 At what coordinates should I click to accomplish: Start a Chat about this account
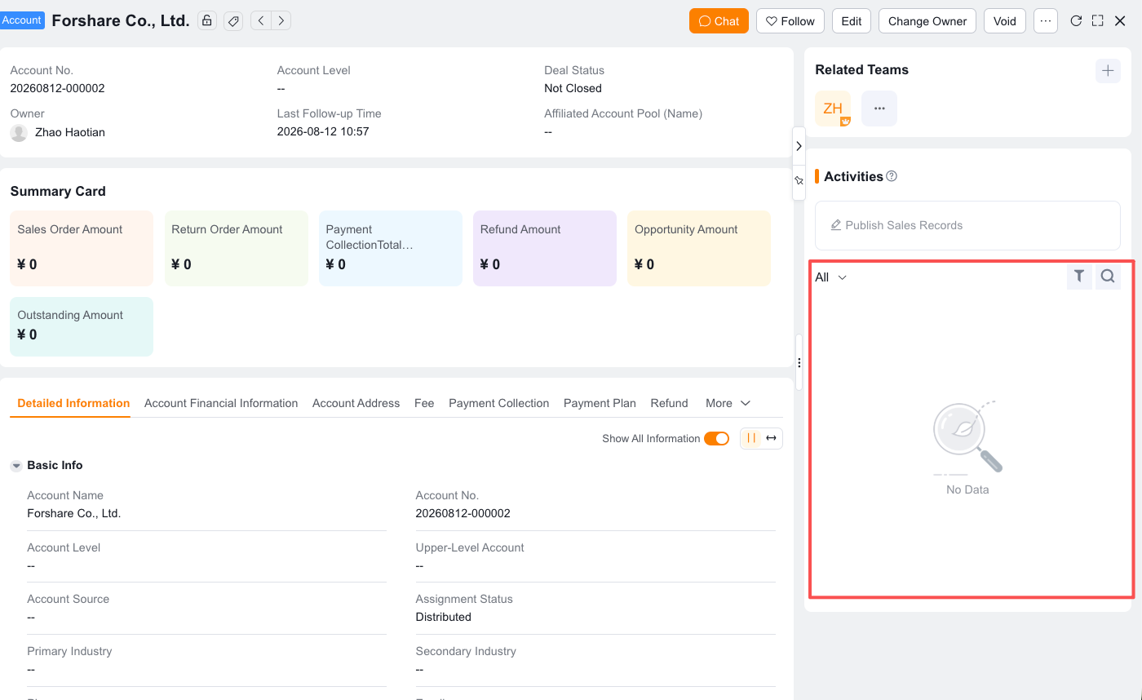(x=719, y=21)
